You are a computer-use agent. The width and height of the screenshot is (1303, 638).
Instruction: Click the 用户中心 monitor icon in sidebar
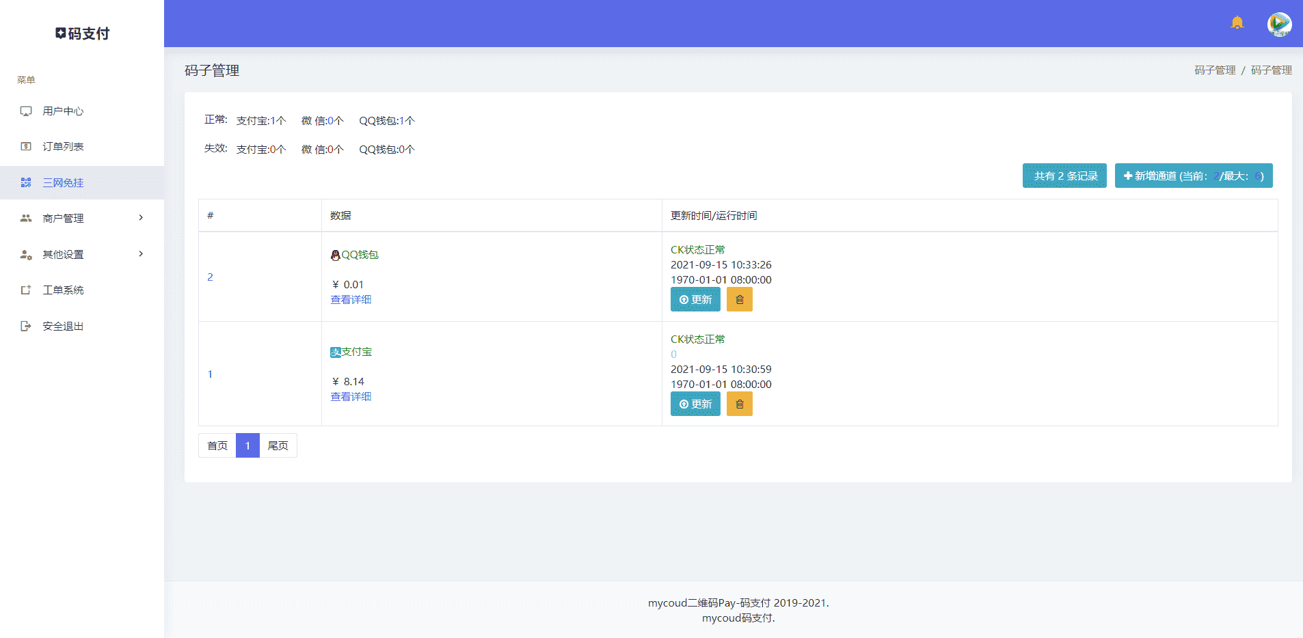click(26, 111)
